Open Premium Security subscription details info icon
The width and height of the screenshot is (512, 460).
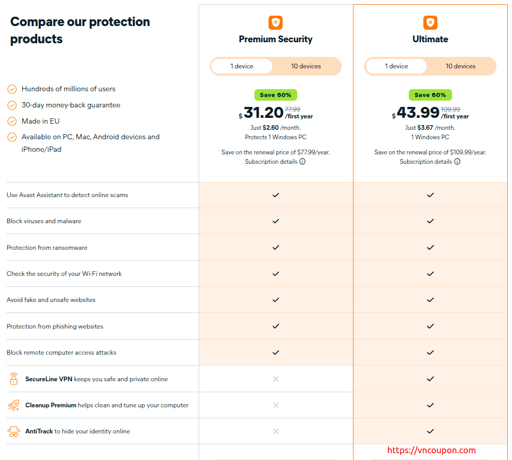click(302, 162)
